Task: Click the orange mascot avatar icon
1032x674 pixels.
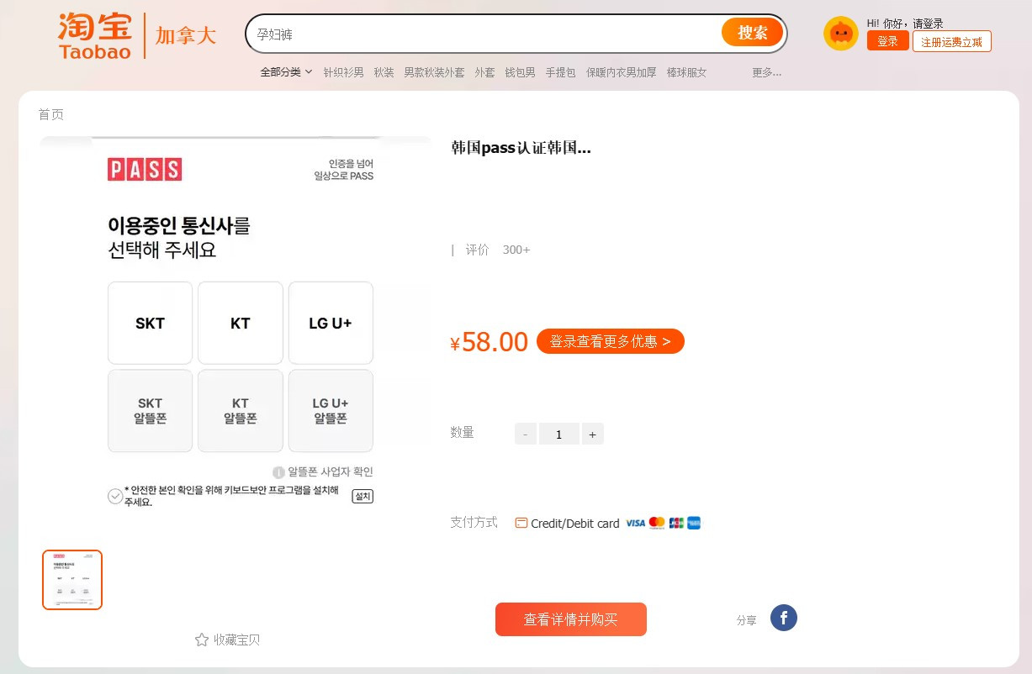Action: pos(840,34)
